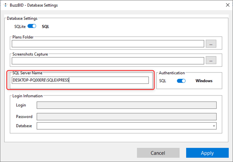Browse for Plans Folder with ellipsis button
Image resolution: width=233 pixels, height=162 pixels.
(211, 44)
